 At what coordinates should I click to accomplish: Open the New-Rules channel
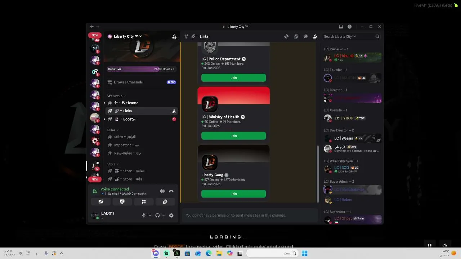click(141, 153)
